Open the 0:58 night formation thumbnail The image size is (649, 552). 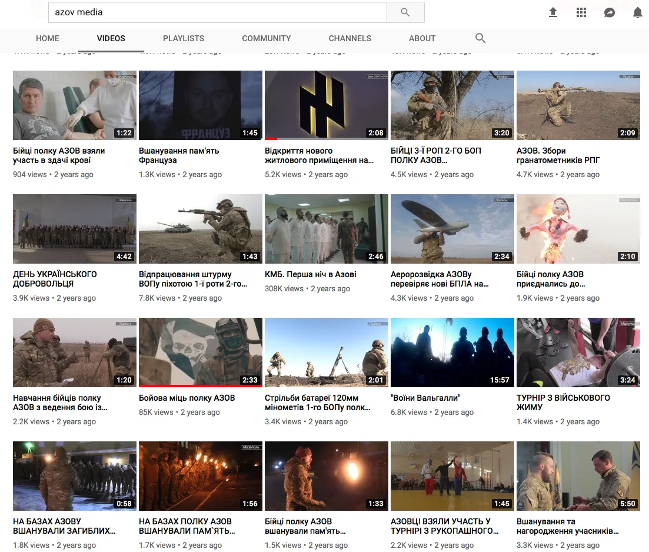point(75,476)
